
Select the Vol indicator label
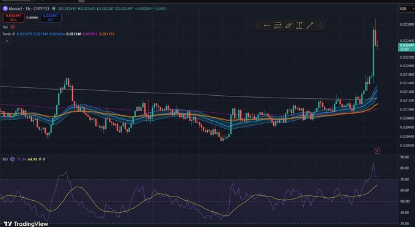(x=5, y=27)
